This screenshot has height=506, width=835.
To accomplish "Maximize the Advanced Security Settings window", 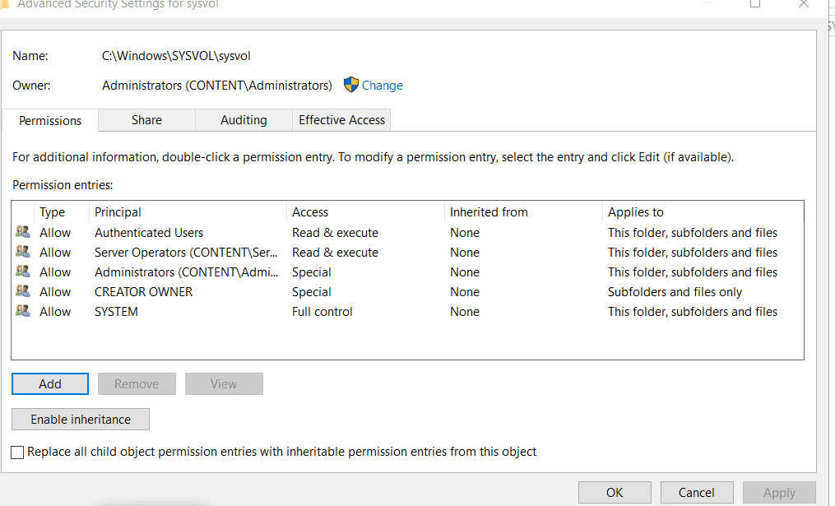I will 755,4.
